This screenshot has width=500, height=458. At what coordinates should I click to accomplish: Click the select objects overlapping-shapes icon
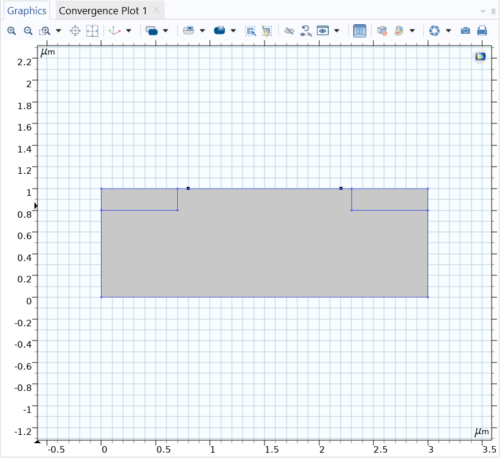(x=152, y=31)
